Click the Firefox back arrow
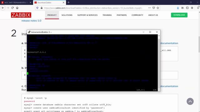Viewport: 200px width, 112px height. click(3, 8)
